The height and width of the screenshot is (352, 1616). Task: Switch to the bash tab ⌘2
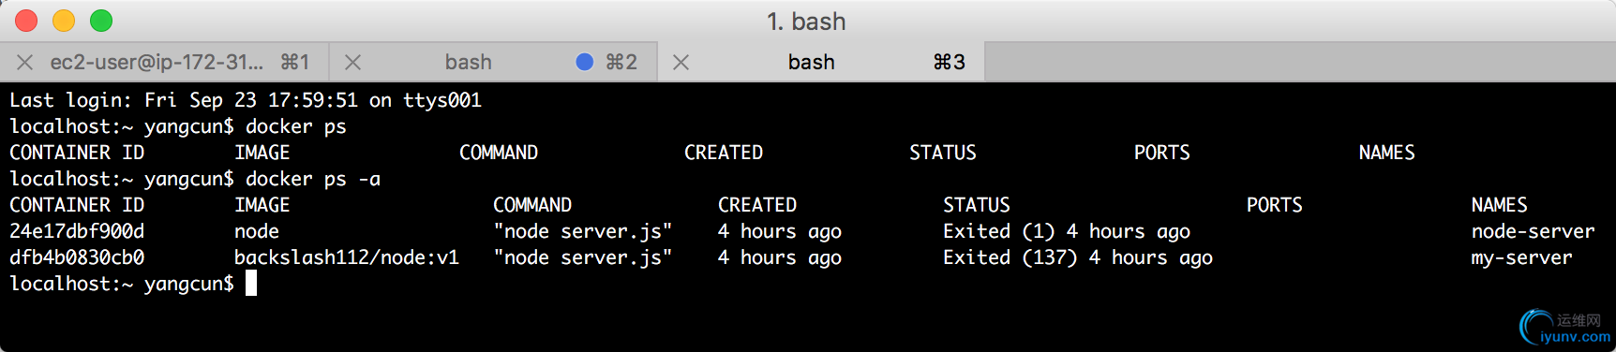click(493, 62)
